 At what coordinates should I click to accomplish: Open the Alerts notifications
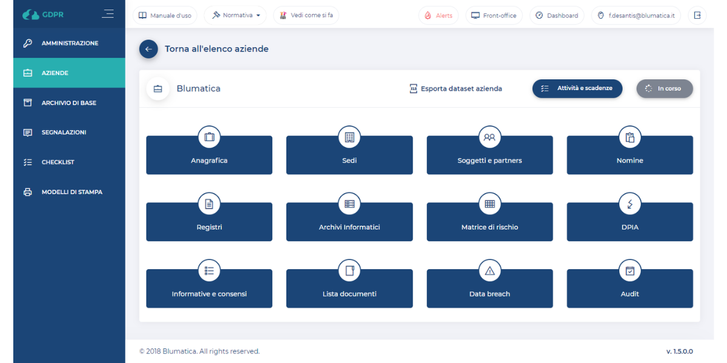tap(438, 15)
